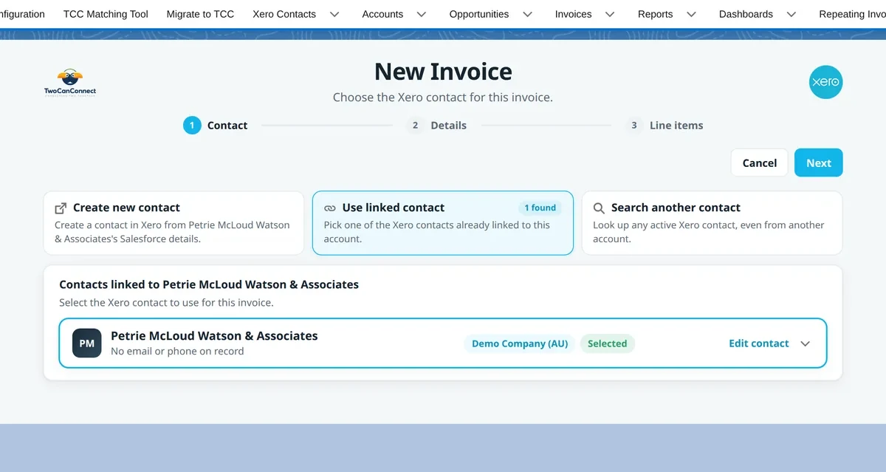Click the Line items step label

pos(676,126)
